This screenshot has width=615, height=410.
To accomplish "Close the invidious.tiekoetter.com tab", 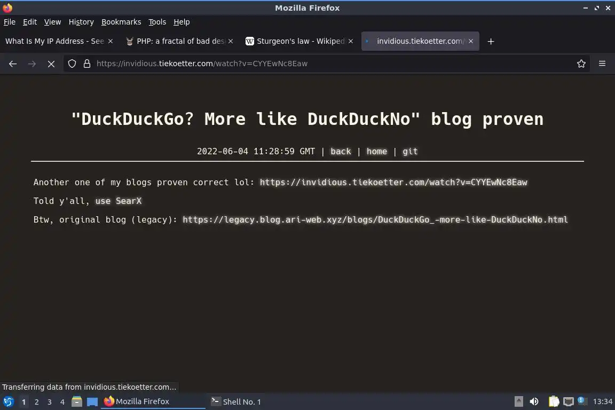I will pyautogui.click(x=471, y=41).
